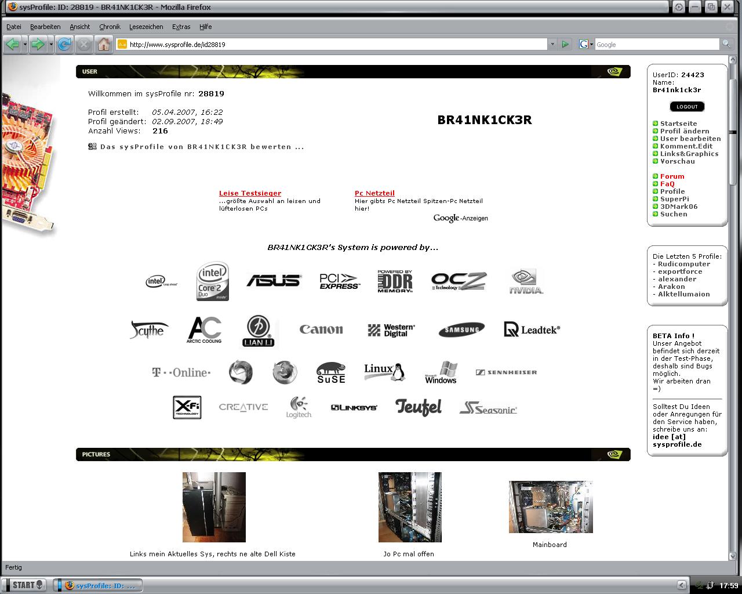Open the Startseite sidebar link
Image resolution: width=742 pixels, height=594 pixels.
(x=678, y=124)
